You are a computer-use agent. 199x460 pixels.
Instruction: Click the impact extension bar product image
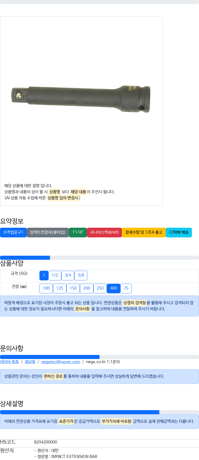tap(81, 99)
